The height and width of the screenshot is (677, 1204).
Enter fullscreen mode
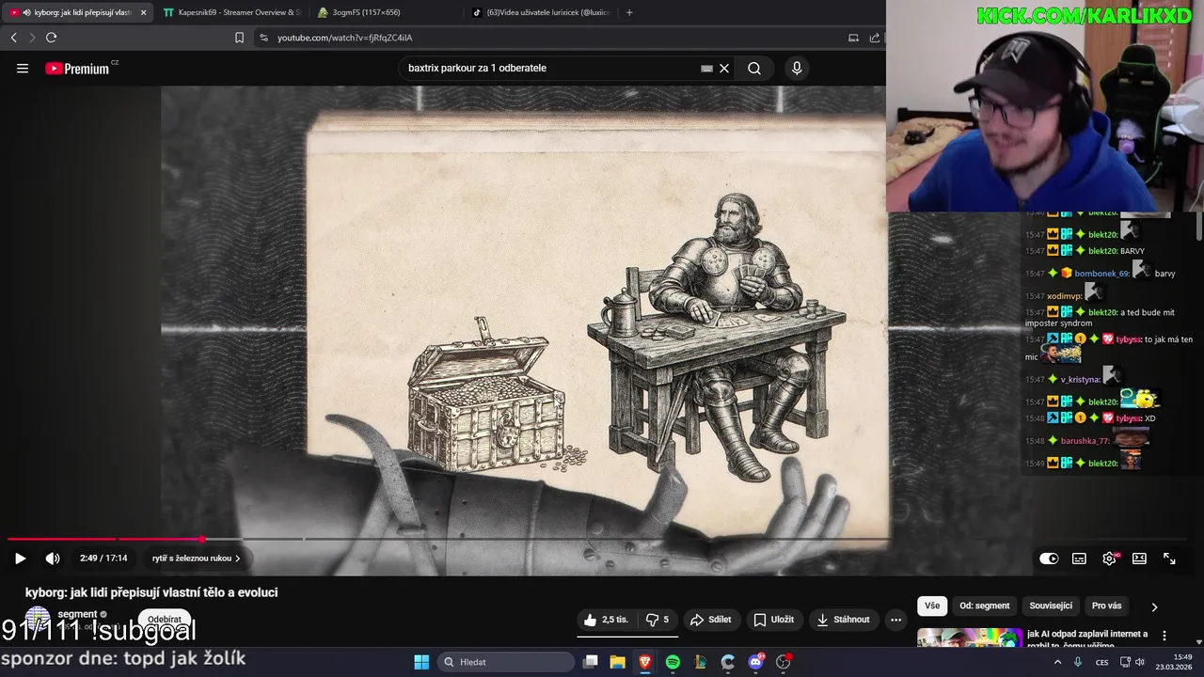coord(1169,559)
